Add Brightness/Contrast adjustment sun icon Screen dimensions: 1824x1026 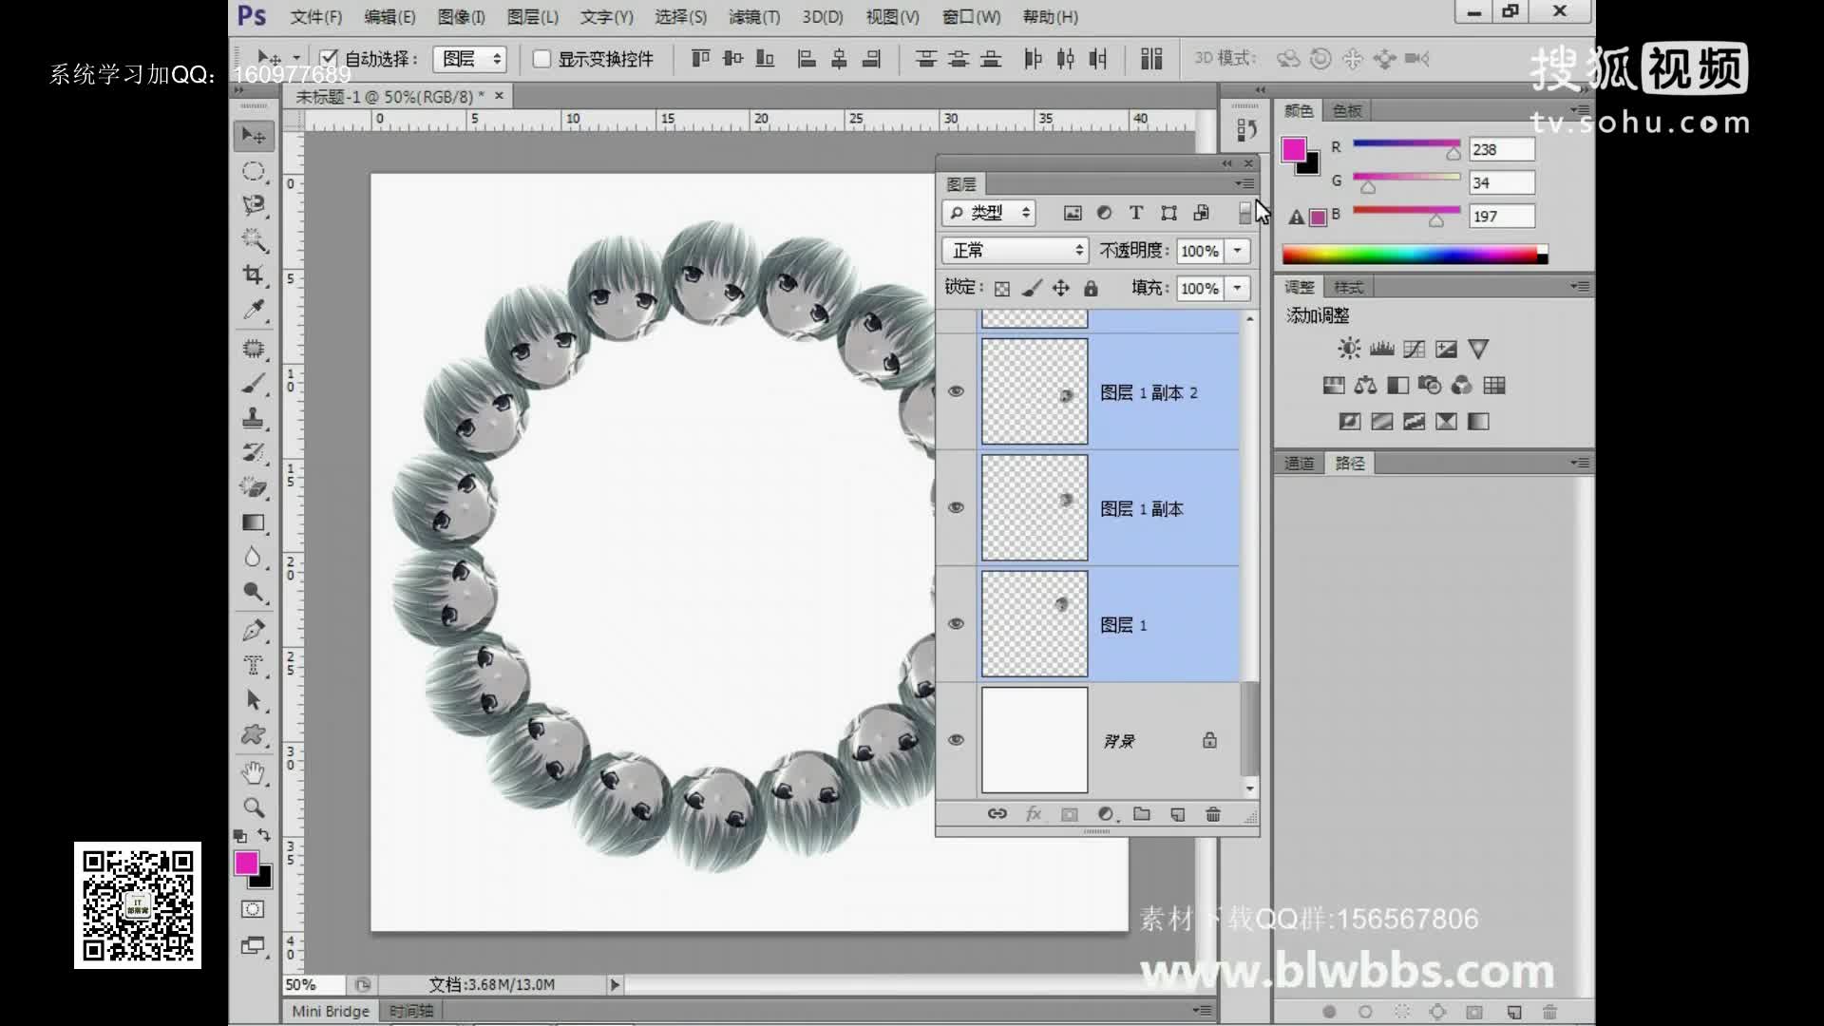click(1349, 349)
